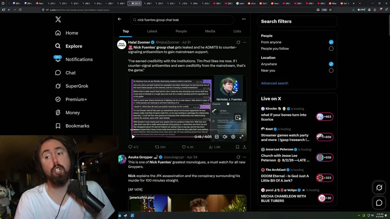Open Steam from the taskbar
The width and height of the screenshot is (390, 219).
[x=126, y=216]
